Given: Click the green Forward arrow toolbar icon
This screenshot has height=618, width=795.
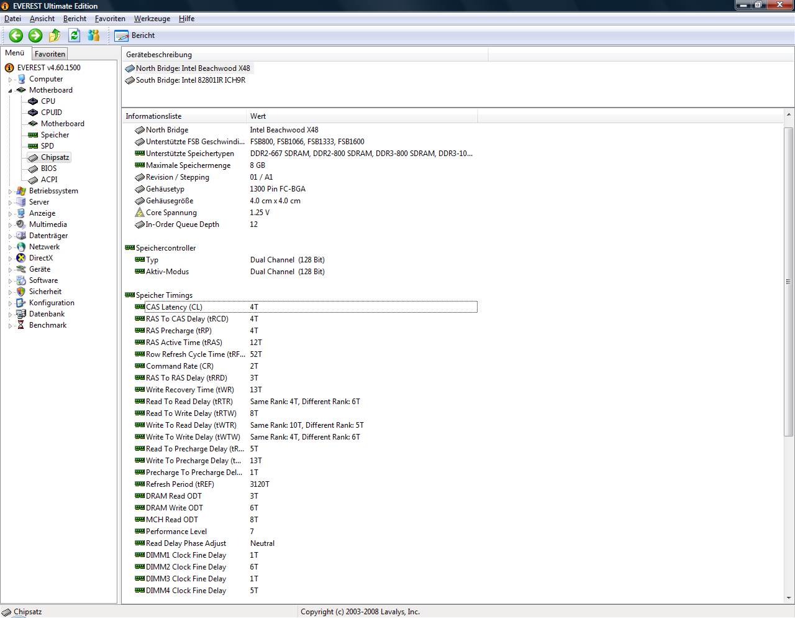Looking at the screenshot, I should coord(35,35).
